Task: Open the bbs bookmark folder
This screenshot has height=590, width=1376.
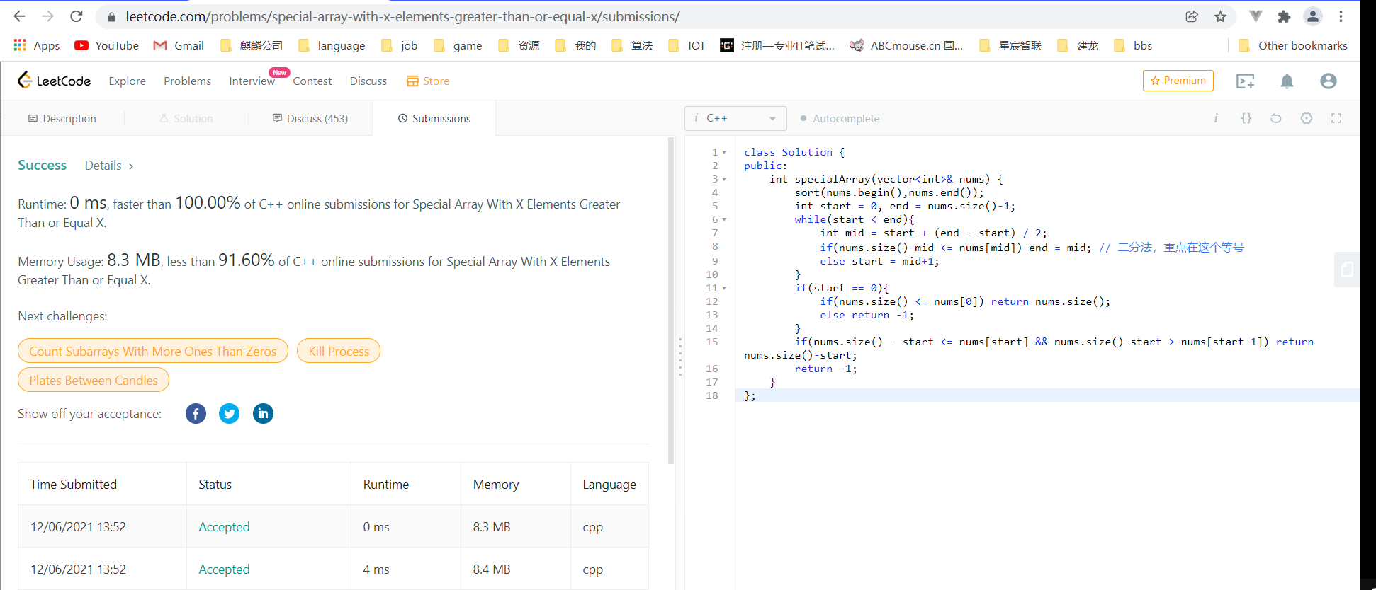Action: [1133, 45]
